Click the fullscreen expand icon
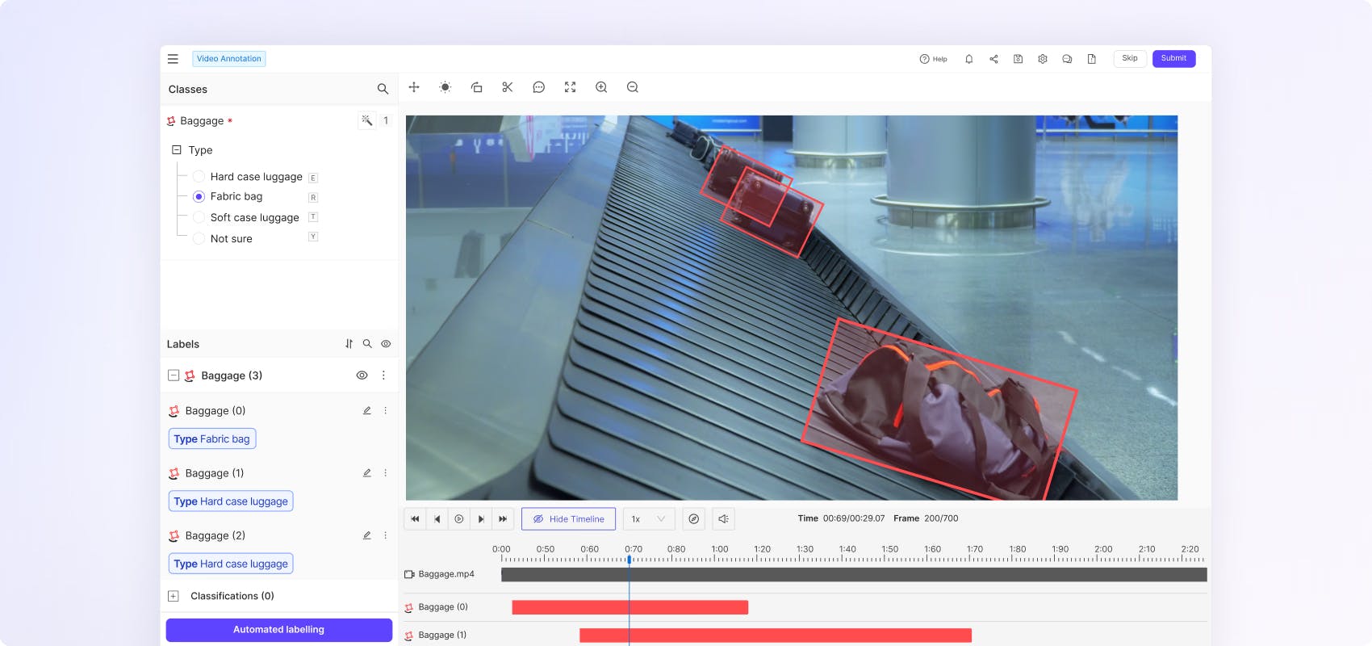Screen dimensions: 1372x646 point(570,87)
